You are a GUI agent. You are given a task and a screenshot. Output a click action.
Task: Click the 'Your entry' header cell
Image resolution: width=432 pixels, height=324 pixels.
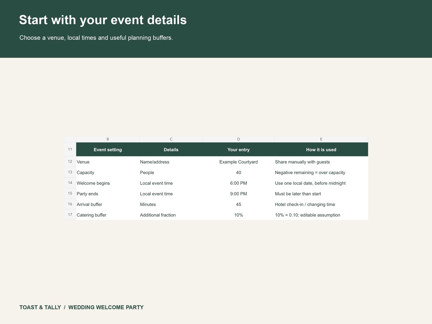pos(238,150)
